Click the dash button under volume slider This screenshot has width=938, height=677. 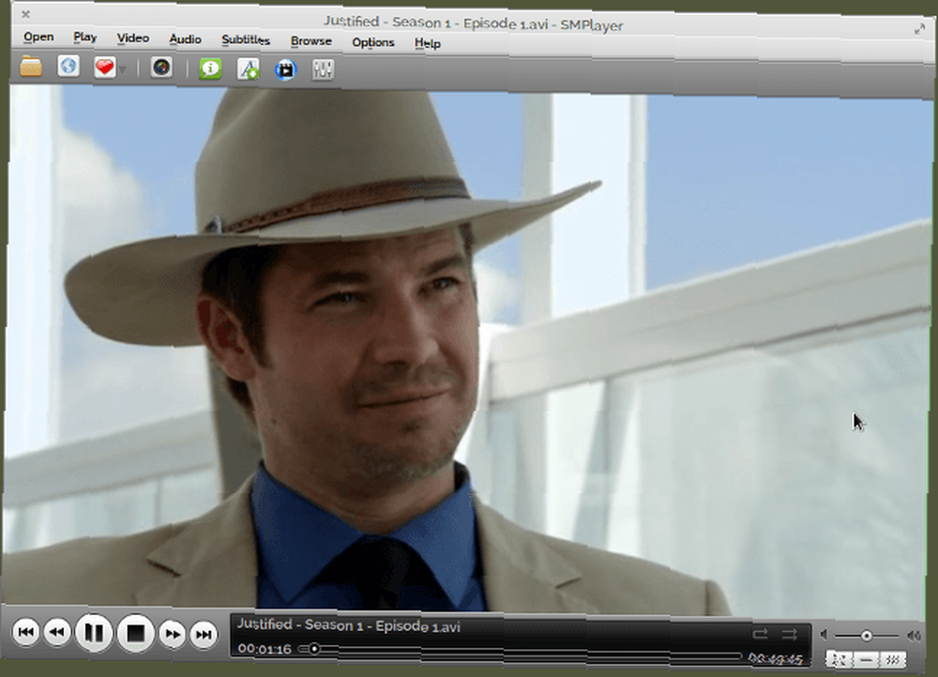(866, 660)
